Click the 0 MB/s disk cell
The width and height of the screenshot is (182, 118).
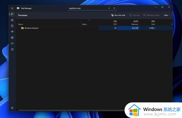pos(147,28)
